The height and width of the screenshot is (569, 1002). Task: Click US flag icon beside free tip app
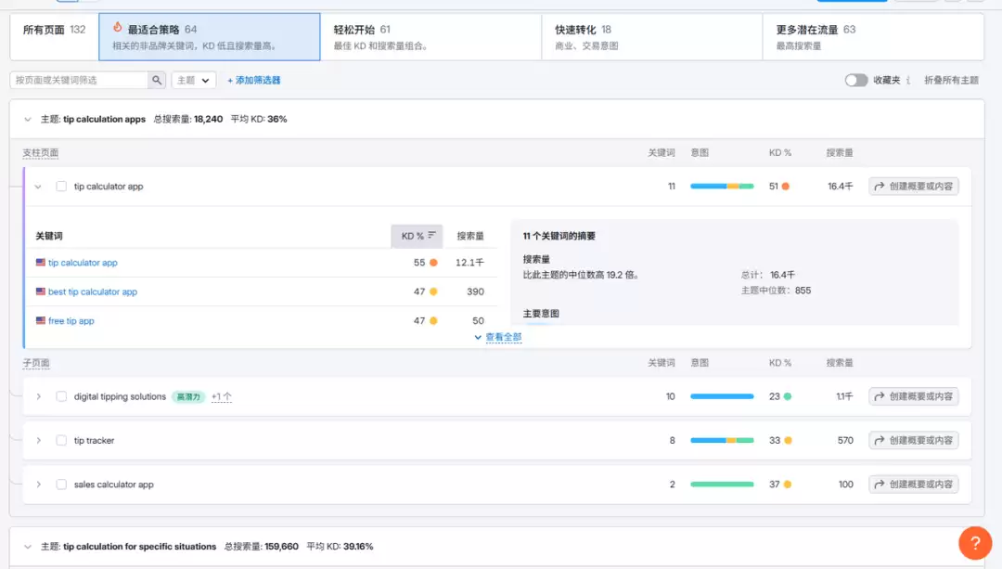(40, 320)
